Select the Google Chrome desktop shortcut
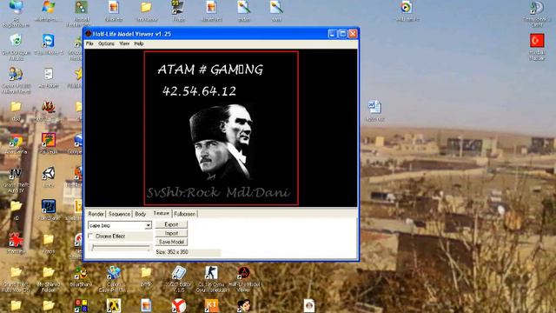The width and height of the screenshot is (556, 313). (x=16, y=144)
